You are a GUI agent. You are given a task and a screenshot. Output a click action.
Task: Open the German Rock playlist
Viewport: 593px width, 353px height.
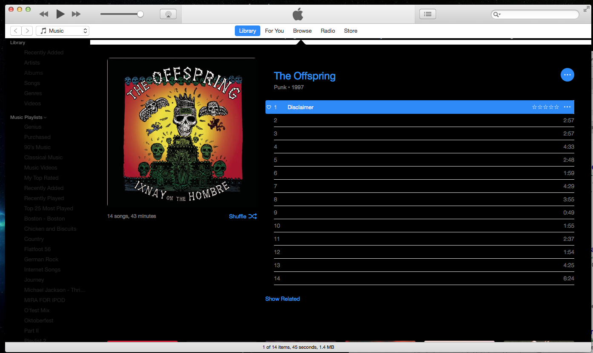41,260
